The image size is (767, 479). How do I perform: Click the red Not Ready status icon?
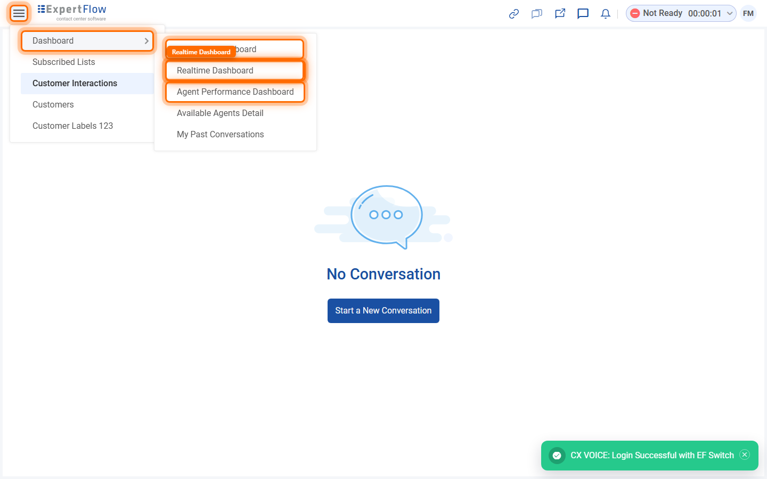coord(635,13)
